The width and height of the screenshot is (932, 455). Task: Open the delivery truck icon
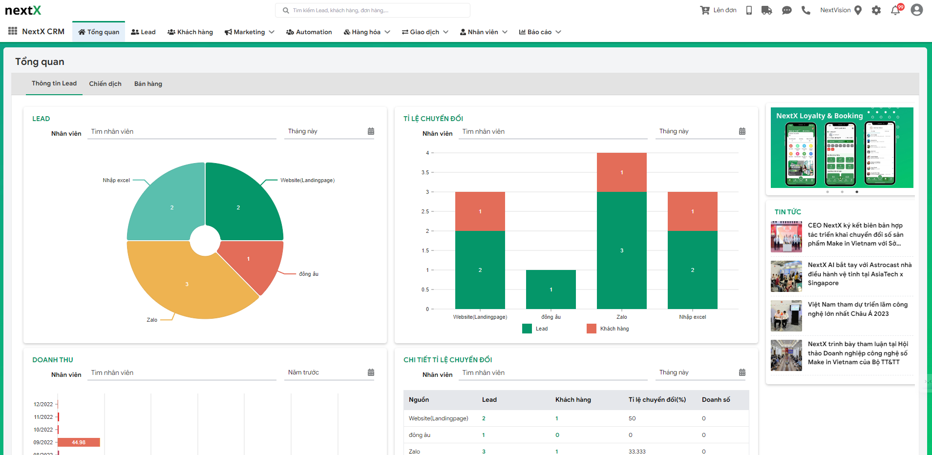[x=767, y=10]
